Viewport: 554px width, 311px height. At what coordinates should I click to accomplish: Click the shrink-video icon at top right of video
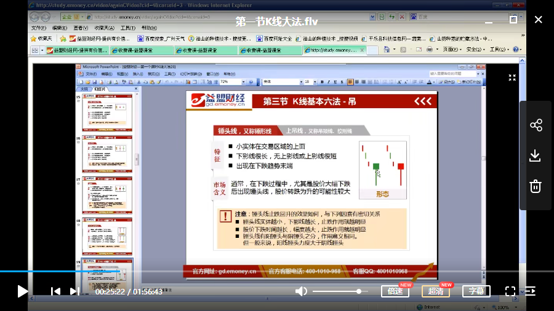tap(512, 77)
